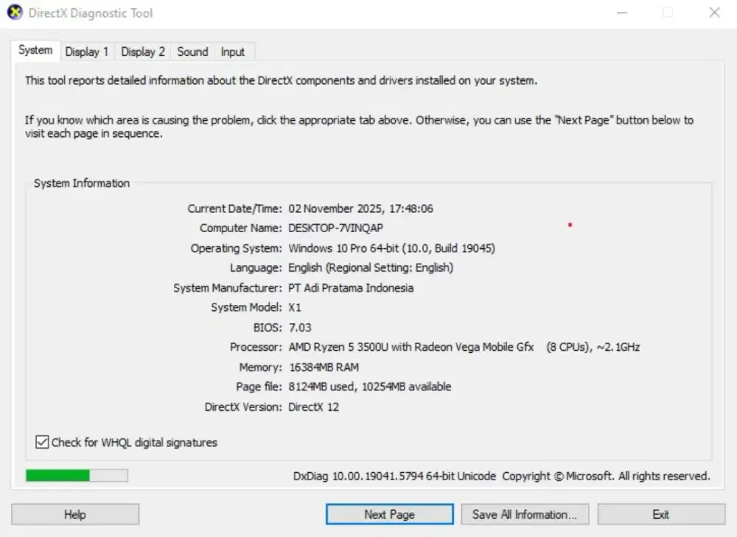Switch to the Display 1 tab
Image resolution: width=737 pixels, height=537 pixels.
[x=86, y=52]
